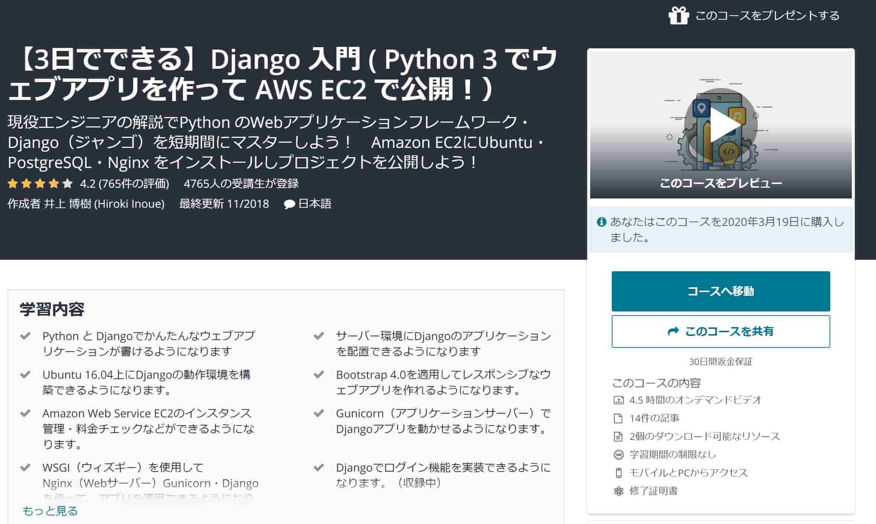Image resolution: width=876 pixels, height=524 pixels.
Task: Click the downloadable resources document icon
Action: 618,436
